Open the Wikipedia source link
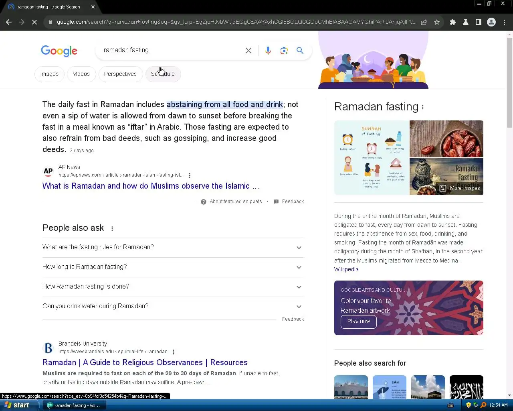Image resolution: width=513 pixels, height=411 pixels. click(346, 270)
